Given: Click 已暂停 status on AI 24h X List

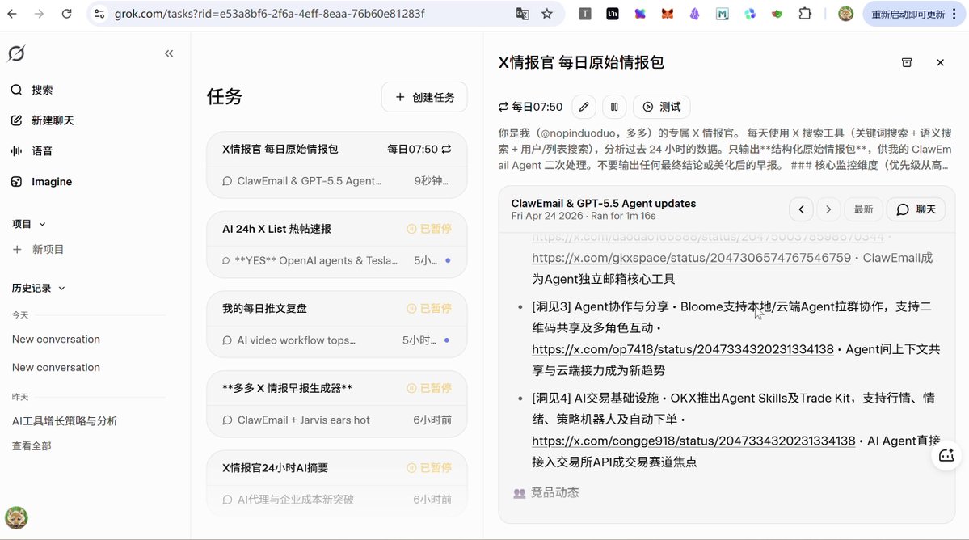Looking at the screenshot, I should pyautogui.click(x=429, y=229).
